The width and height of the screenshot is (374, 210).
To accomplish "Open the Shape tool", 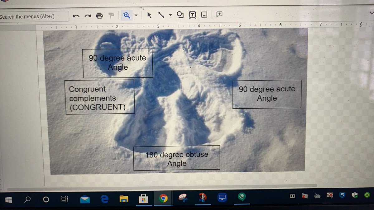I will pos(180,14).
